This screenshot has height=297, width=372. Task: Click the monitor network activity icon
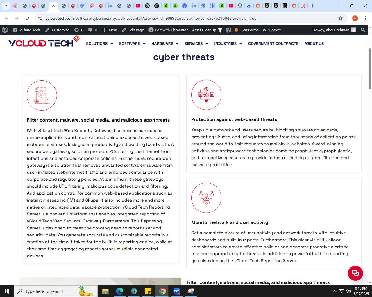tap(206, 198)
